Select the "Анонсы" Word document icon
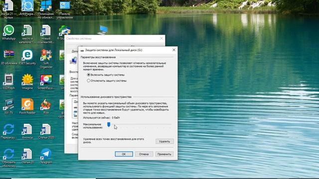Screen dimensions: 319x179 (27, 131)
